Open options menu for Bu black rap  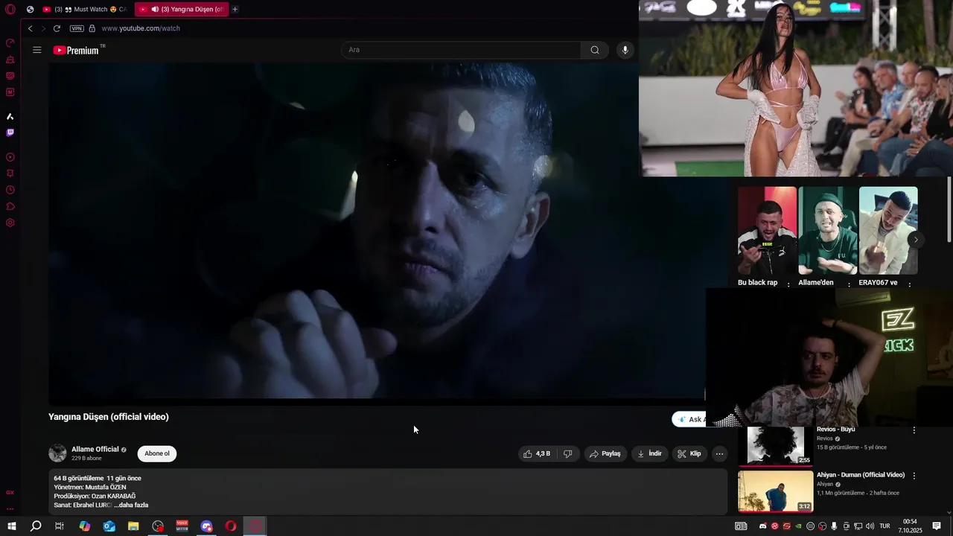788,285
